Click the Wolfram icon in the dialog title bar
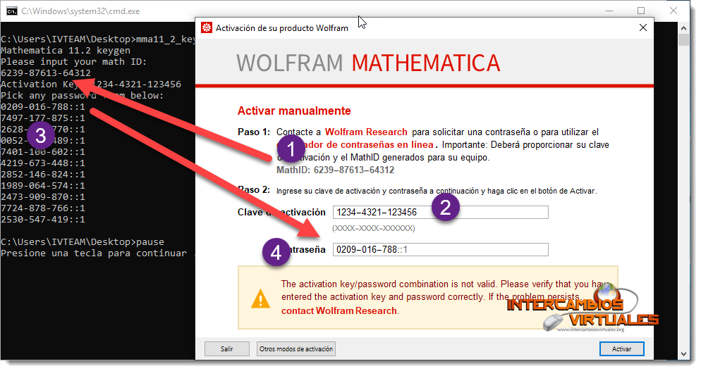 point(206,27)
